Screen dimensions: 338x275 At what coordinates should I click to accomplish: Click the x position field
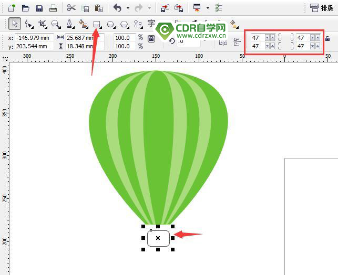point(34,38)
